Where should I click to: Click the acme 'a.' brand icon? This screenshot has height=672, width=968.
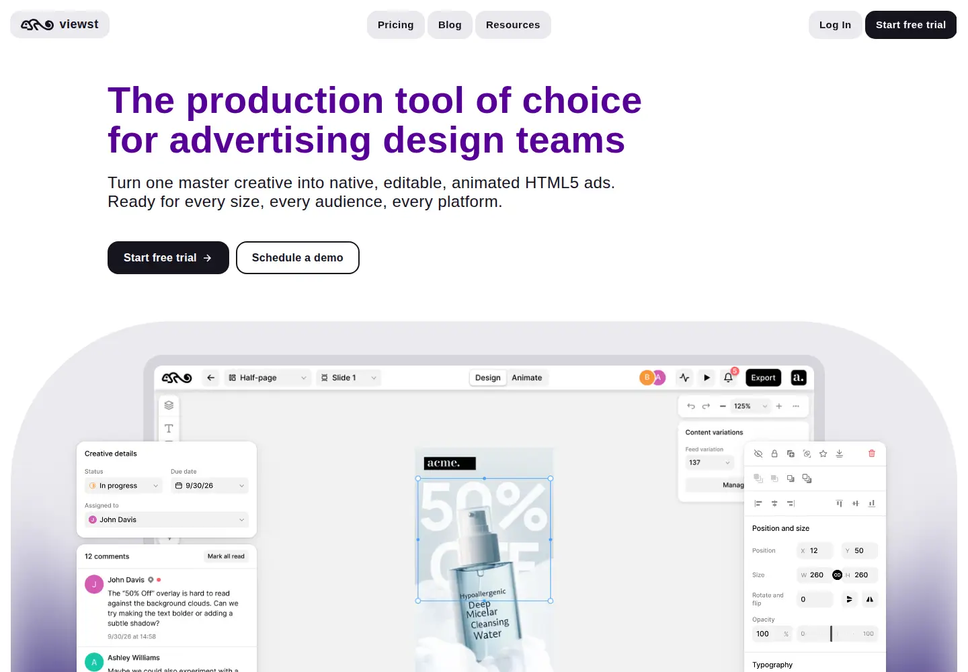pyautogui.click(x=799, y=378)
